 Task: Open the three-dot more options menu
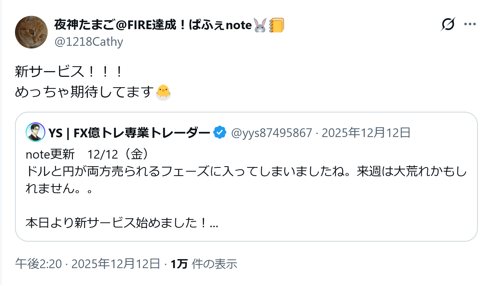coord(470,24)
